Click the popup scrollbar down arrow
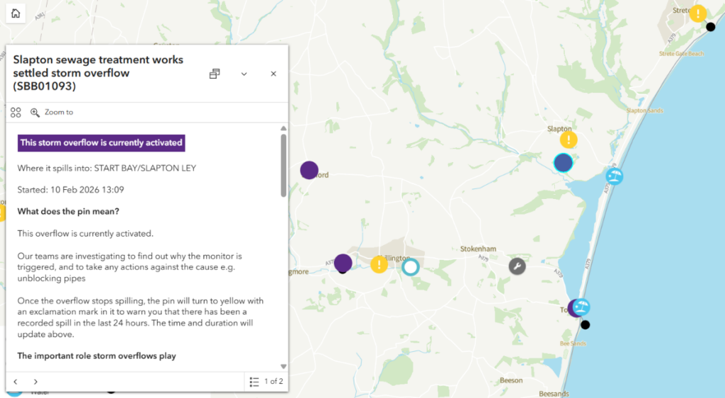This screenshot has height=398, width=725. [284, 366]
